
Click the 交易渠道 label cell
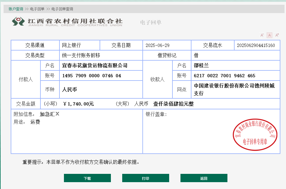(35, 45)
